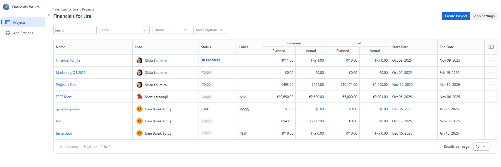Select App Settings in the sidebar
The height and width of the screenshot is (167, 501).
pyautogui.click(x=23, y=33)
